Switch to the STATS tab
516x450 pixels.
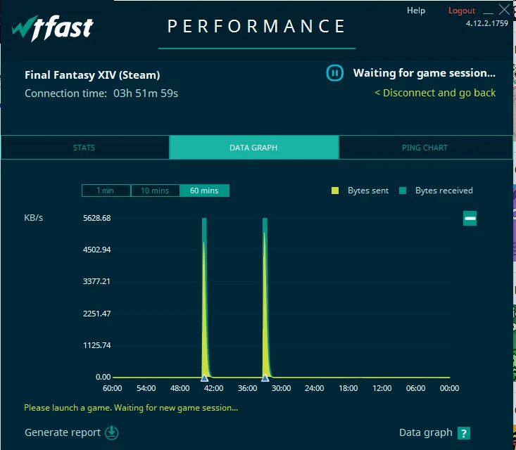(x=84, y=148)
